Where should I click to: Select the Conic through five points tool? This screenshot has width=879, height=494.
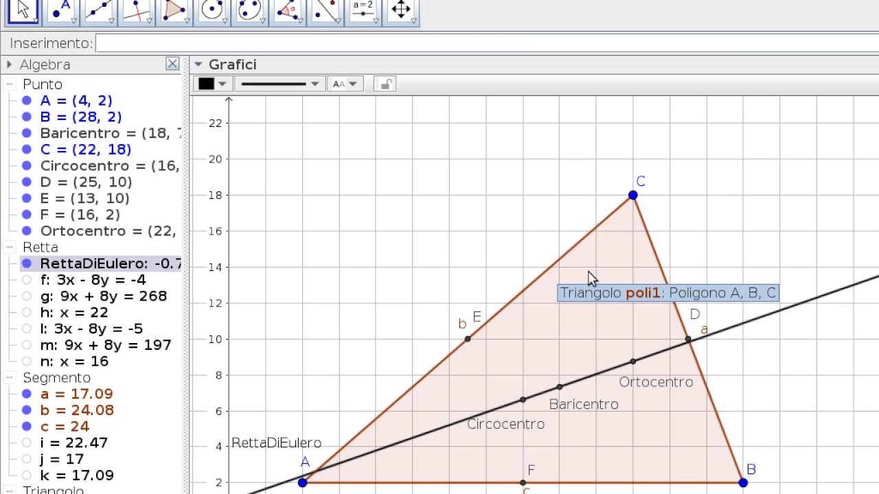(x=249, y=10)
